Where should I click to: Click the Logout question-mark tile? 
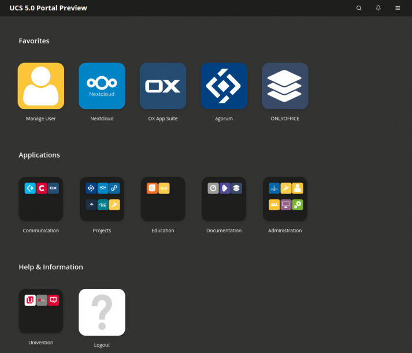(x=102, y=313)
